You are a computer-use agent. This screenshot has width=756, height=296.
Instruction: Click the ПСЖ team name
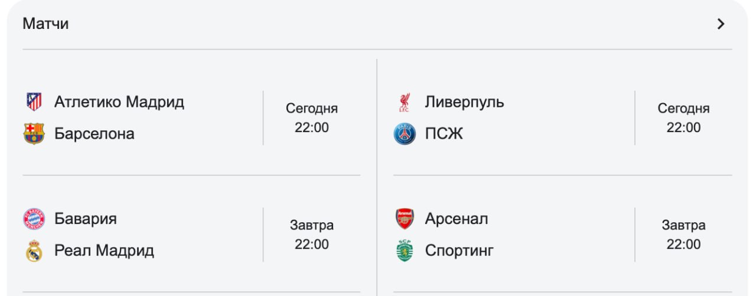(x=444, y=134)
